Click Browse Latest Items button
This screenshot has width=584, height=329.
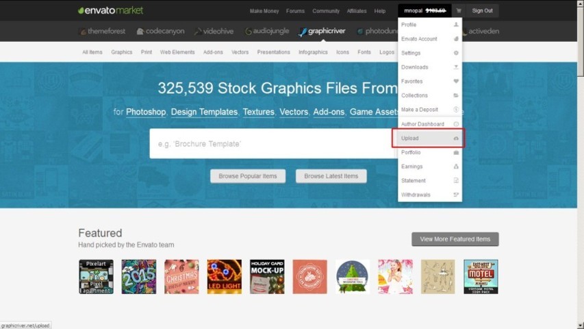tap(331, 176)
